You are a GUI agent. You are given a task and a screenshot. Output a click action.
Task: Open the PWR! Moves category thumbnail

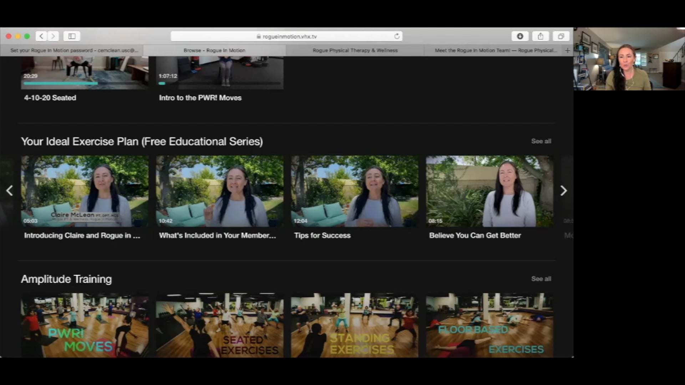(x=85, y=325)
